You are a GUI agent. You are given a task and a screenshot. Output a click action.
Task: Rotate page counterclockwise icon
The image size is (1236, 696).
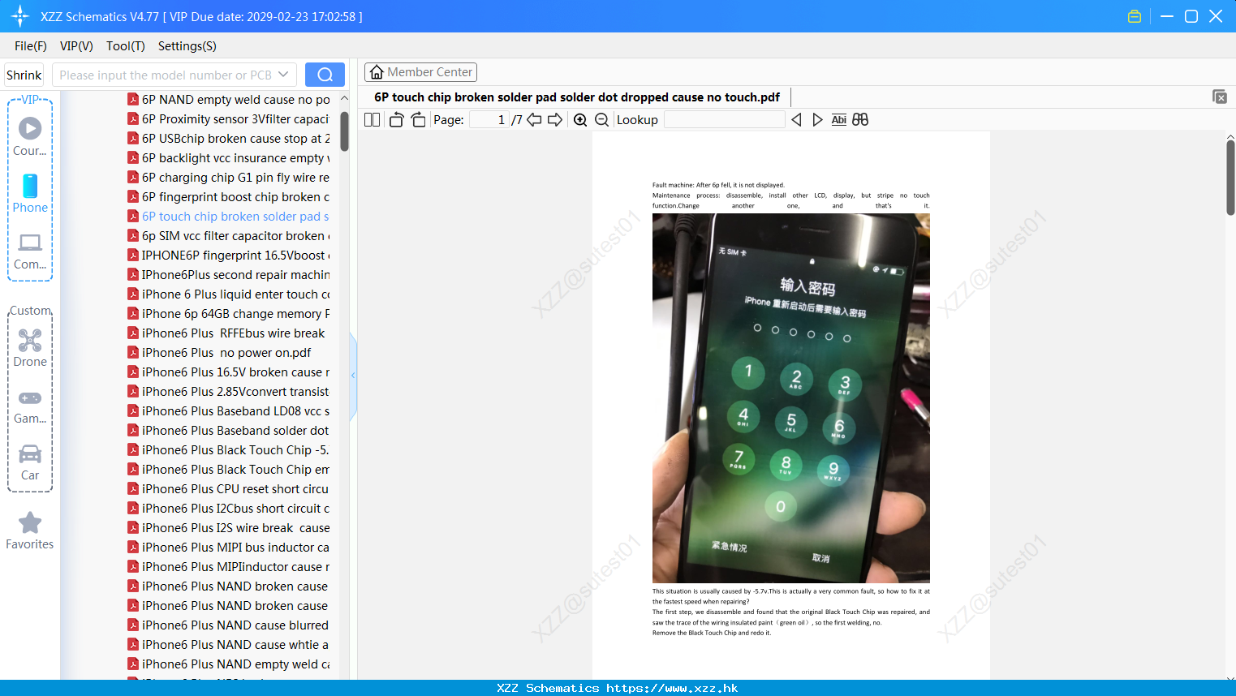pyautogui.click(x=396, y=120)
